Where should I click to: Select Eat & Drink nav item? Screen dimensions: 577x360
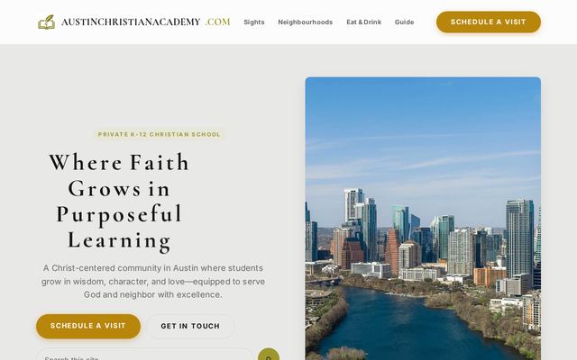(x=363, y=22)
